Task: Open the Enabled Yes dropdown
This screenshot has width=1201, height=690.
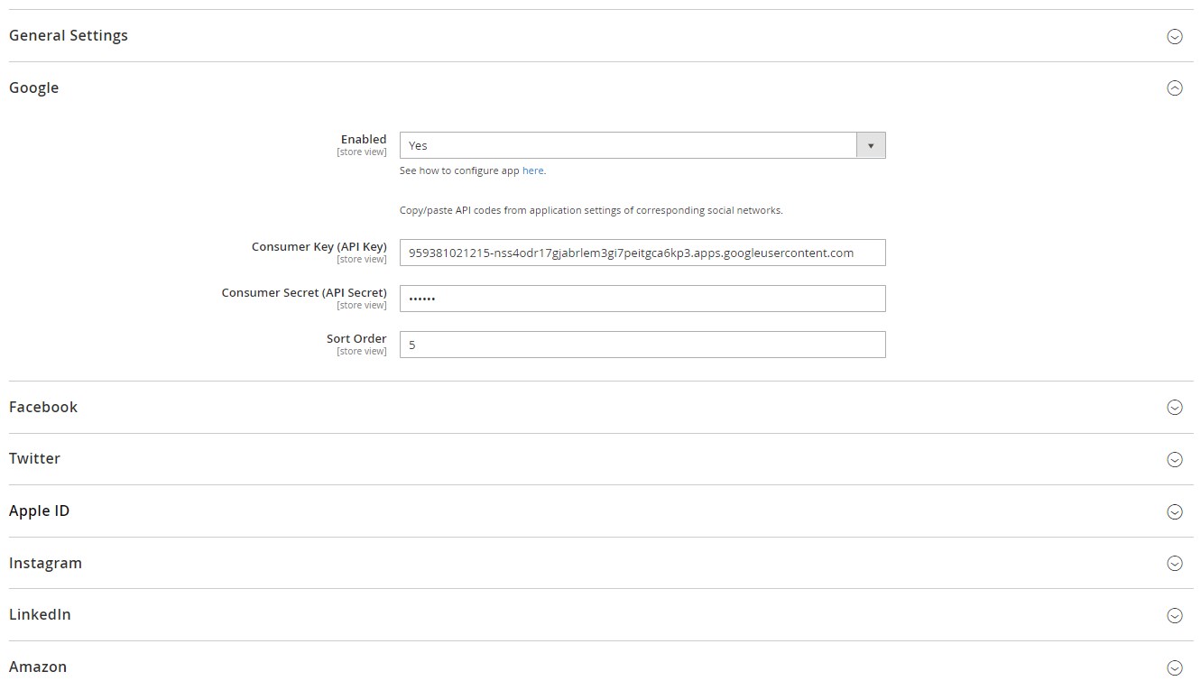Action: (642, 145)
